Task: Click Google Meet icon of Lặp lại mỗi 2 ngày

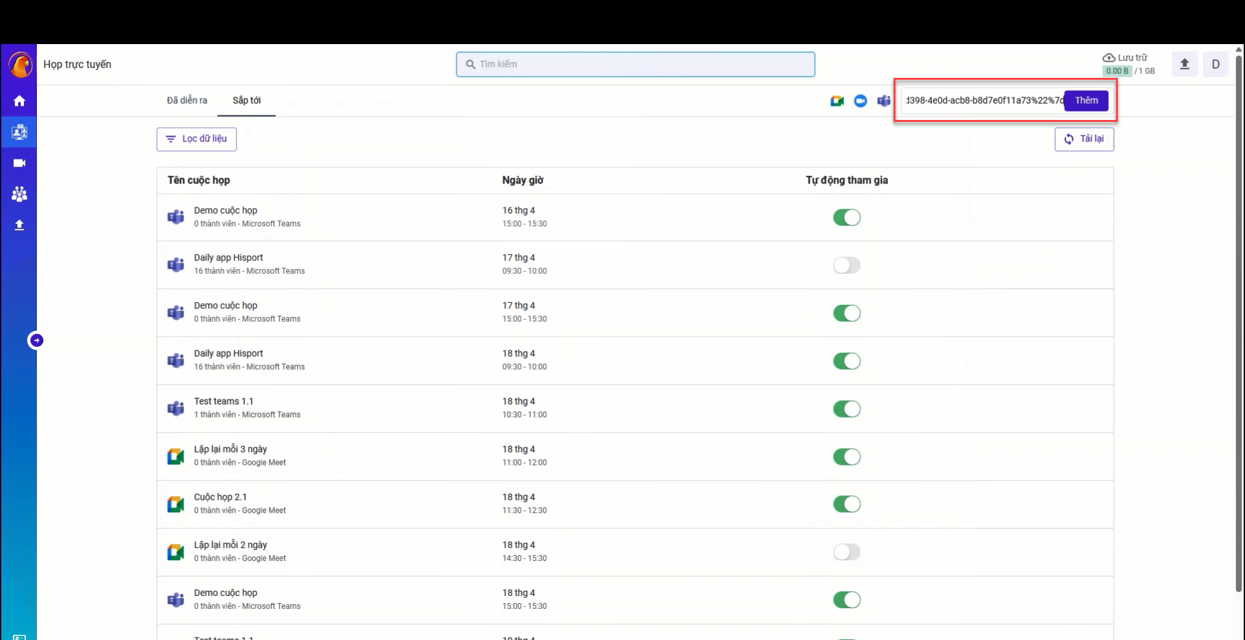Action: (176, 552)
